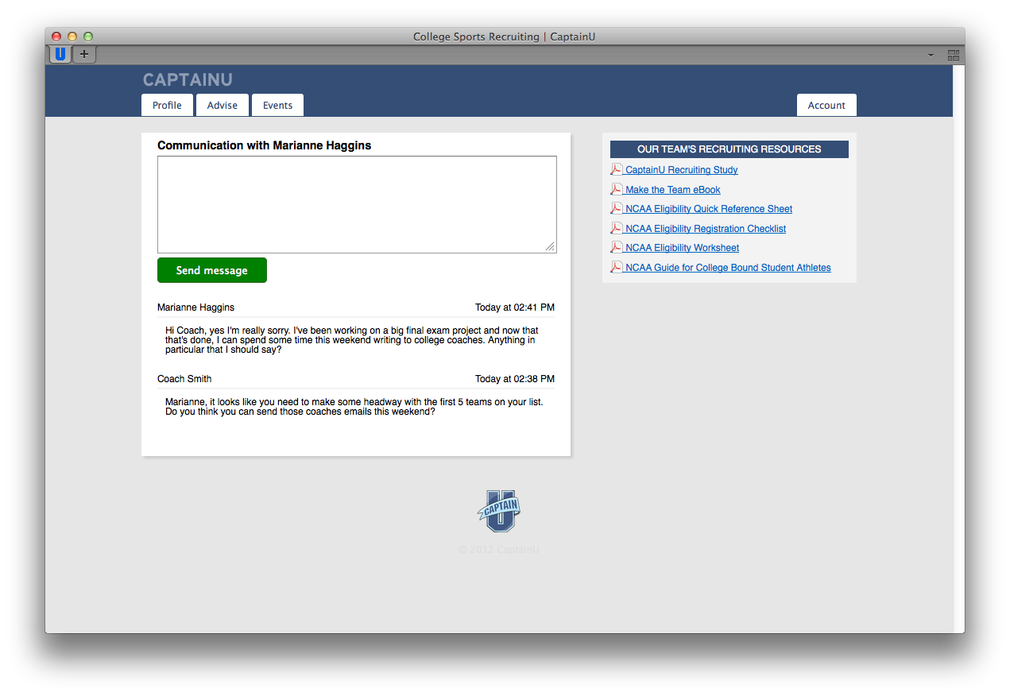The height and width of the screenshot is (696, 1010).
Task: Click sender name Marianne Haggins on message
Action: point(195,307)
